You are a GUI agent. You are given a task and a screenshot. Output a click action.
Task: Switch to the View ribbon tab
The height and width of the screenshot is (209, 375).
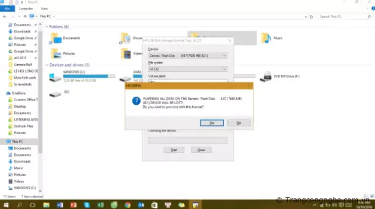45,9
